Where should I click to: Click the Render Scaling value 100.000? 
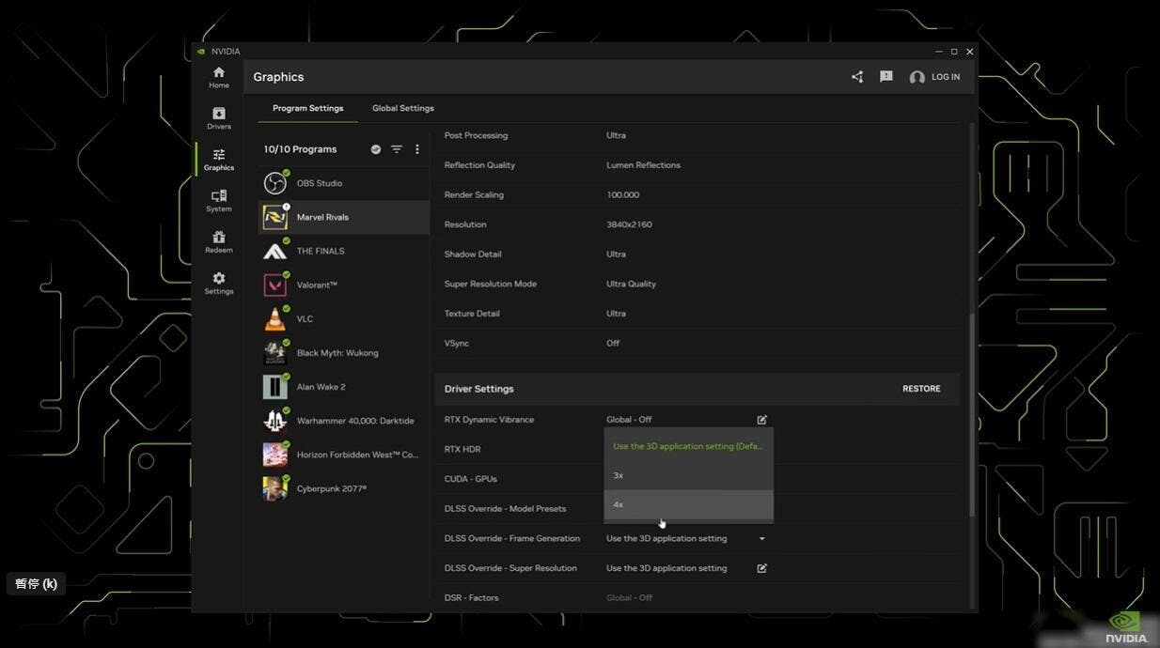coord(622,195)
